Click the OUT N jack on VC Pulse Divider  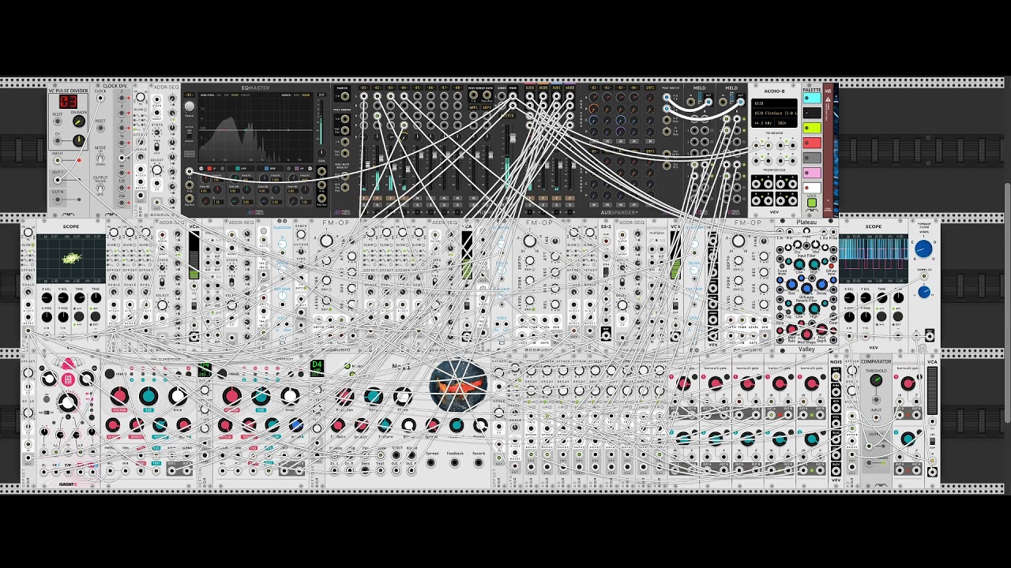[x=58, y=200]
